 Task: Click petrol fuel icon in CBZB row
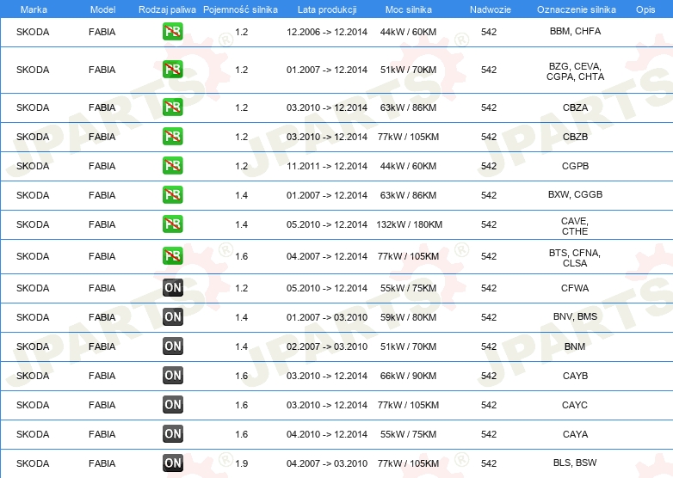click(172, 136)
